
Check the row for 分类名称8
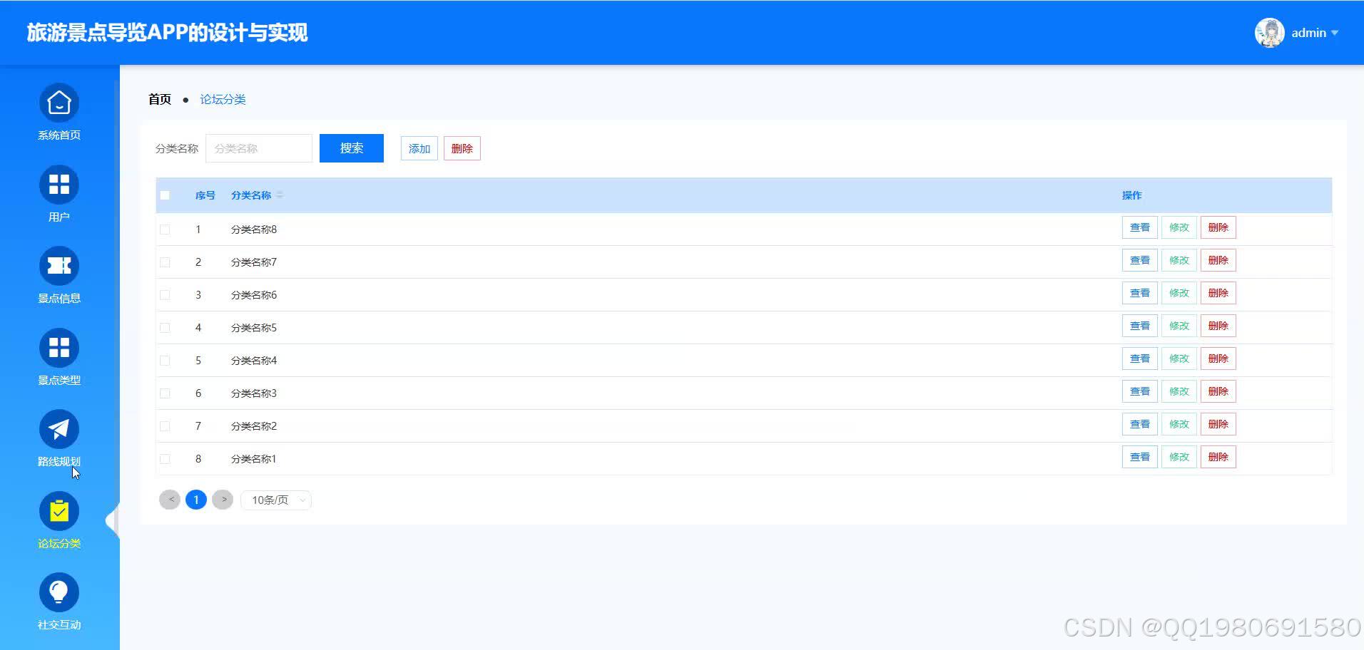165,229
